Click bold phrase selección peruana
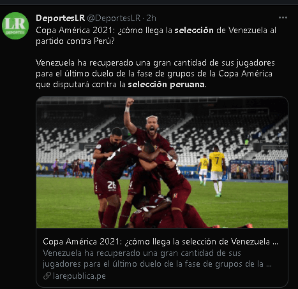298x289 pixels. 167,85
